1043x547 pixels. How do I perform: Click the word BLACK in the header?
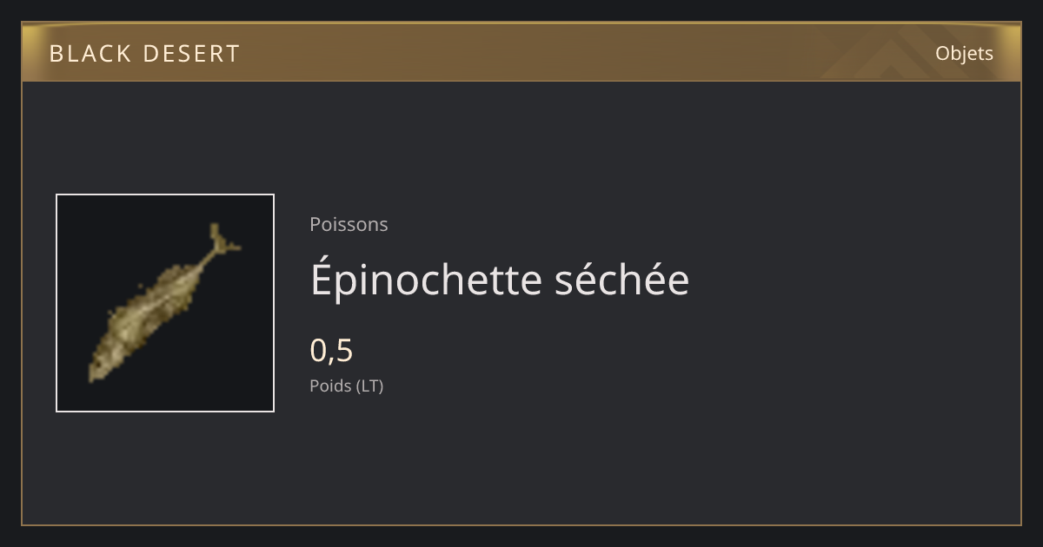point(88,54)
